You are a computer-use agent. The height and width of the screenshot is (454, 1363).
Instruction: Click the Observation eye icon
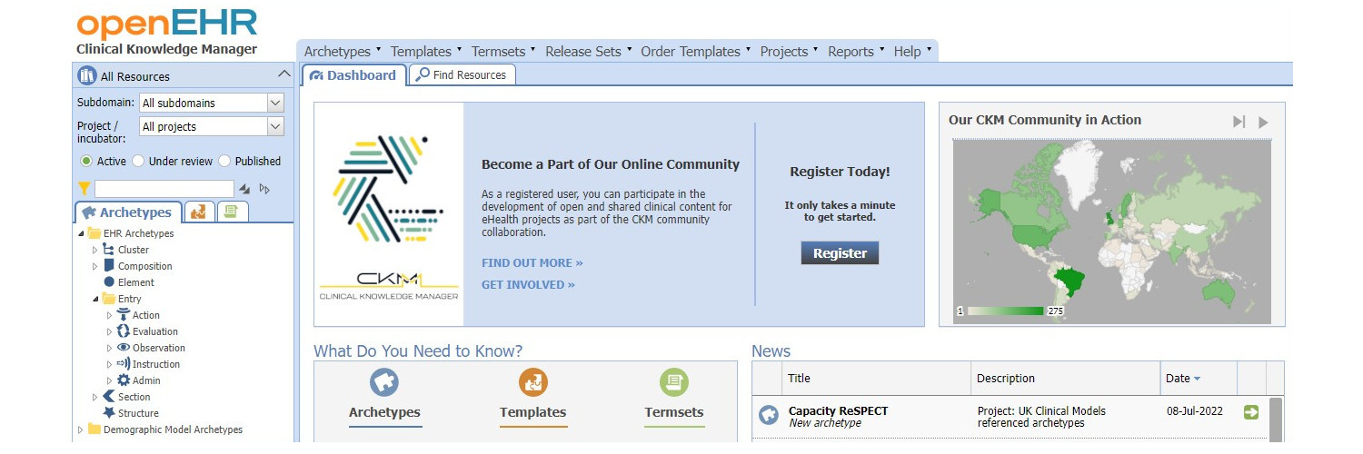pos(124,348)
